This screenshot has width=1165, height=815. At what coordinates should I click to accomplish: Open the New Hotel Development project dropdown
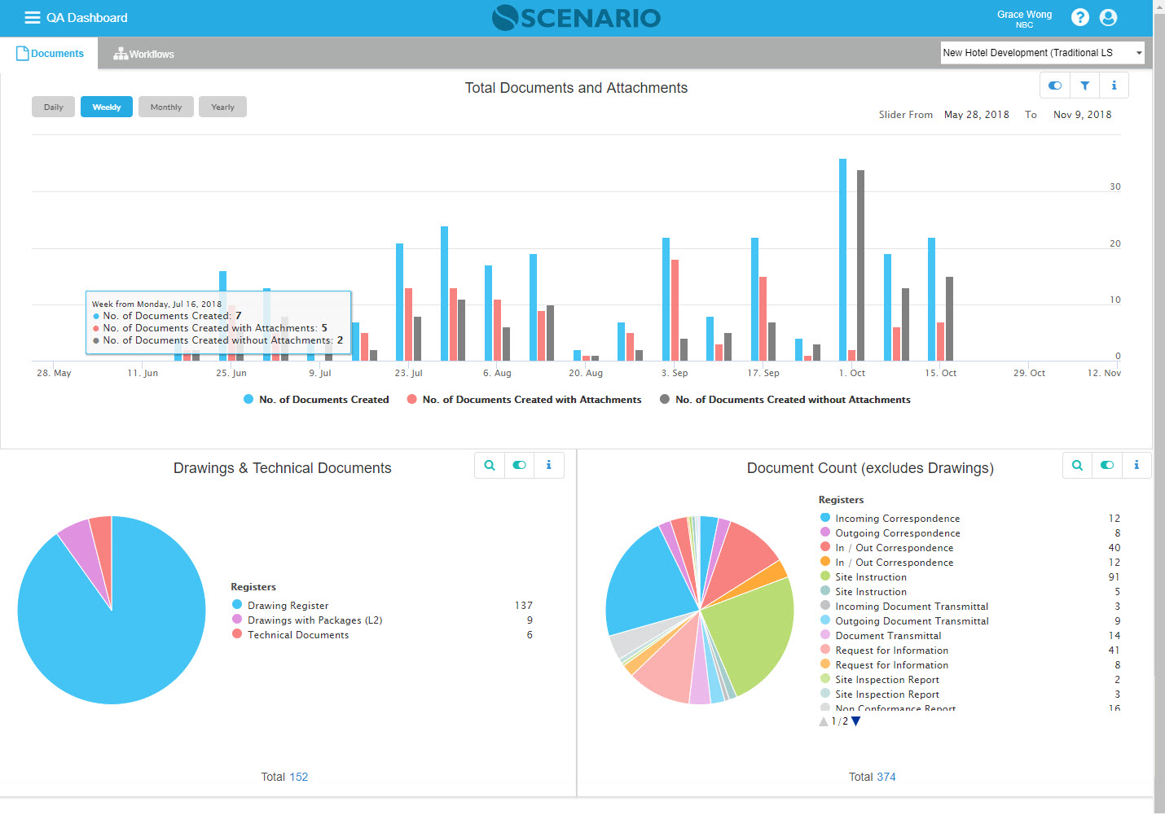tap(1042, 53)
